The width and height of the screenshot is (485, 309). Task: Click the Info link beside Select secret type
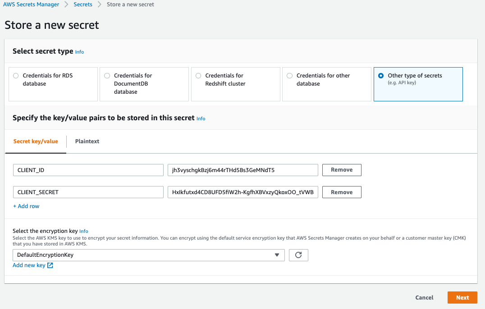79,52
